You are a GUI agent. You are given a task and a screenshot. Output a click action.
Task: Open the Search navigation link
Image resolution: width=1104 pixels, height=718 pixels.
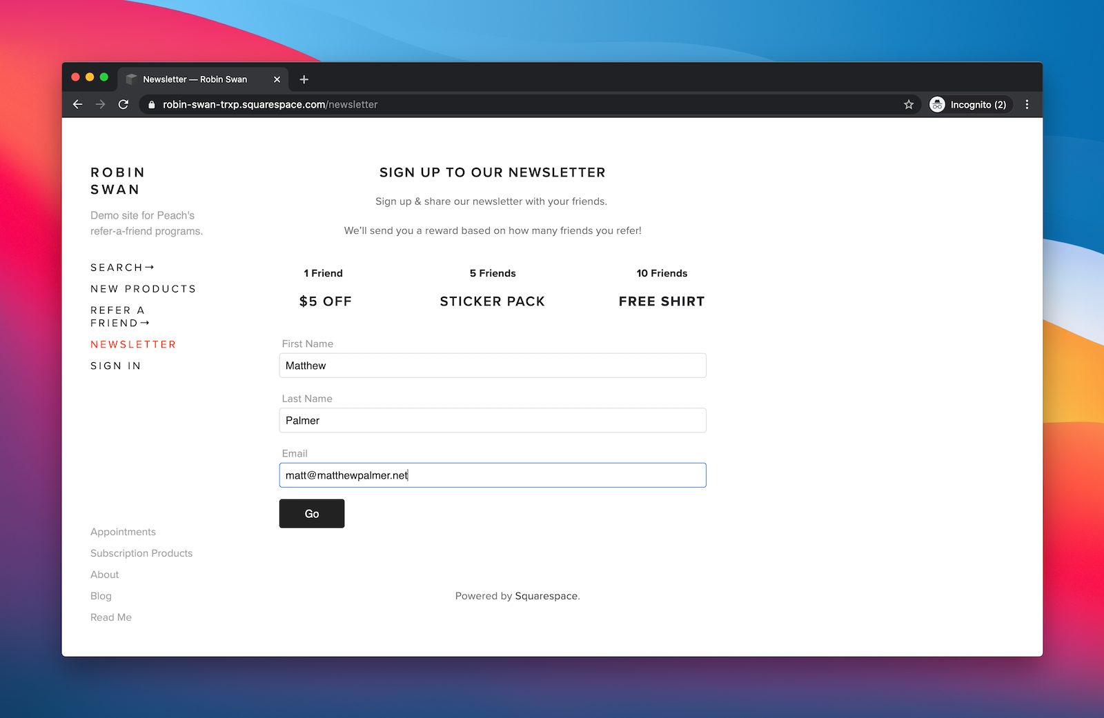[122, 268]
